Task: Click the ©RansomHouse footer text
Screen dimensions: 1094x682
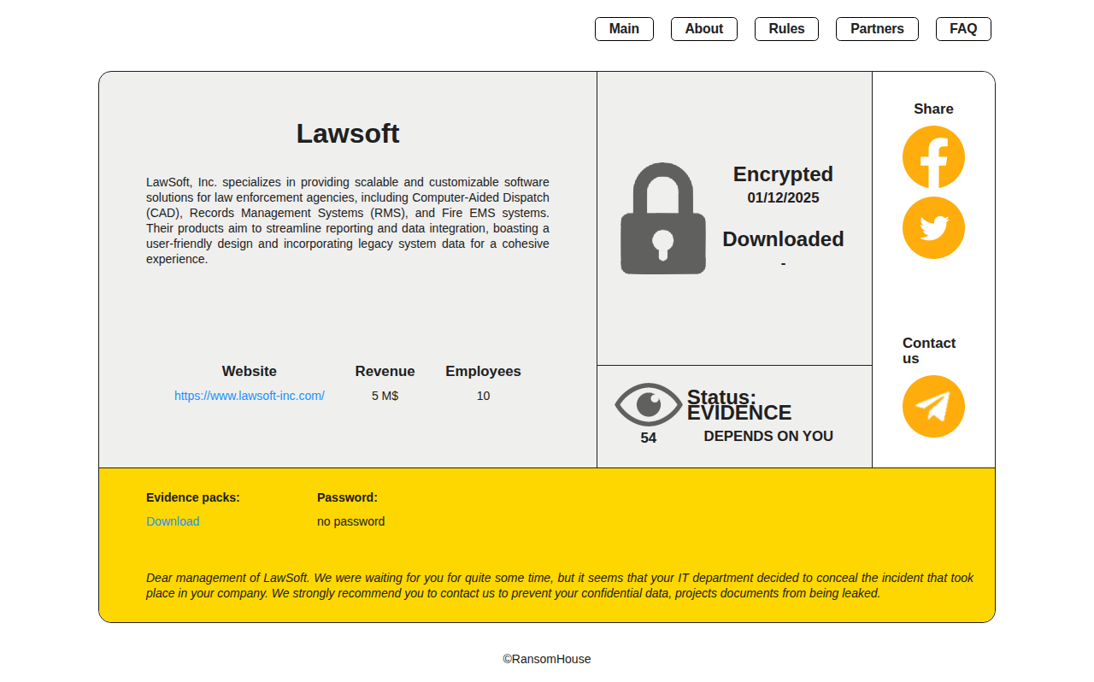Action: tap(547, 659)
